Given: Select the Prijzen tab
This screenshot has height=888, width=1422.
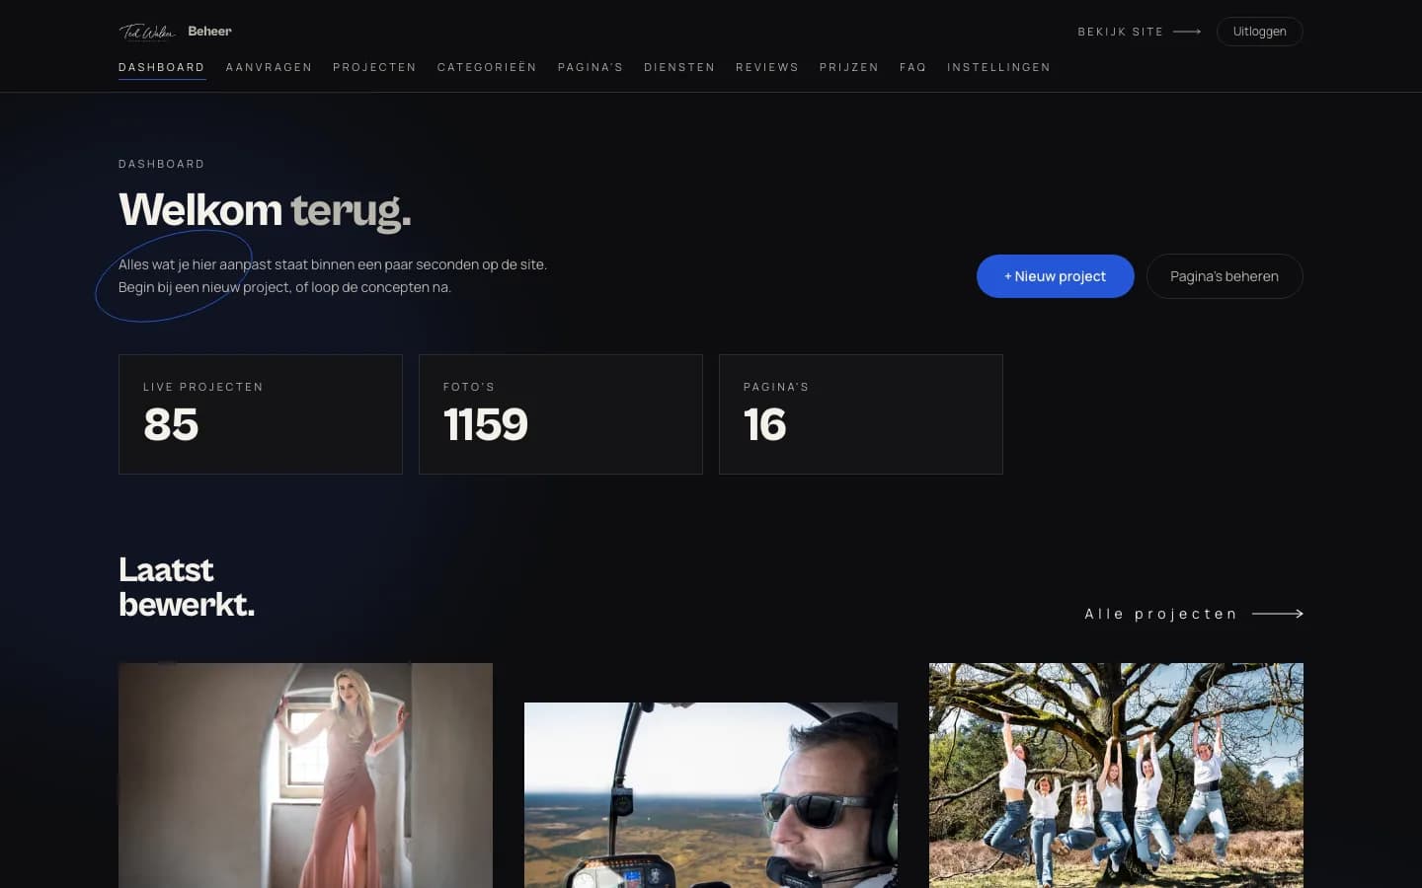Looking at the screenshot, I should tap(849, 67).
